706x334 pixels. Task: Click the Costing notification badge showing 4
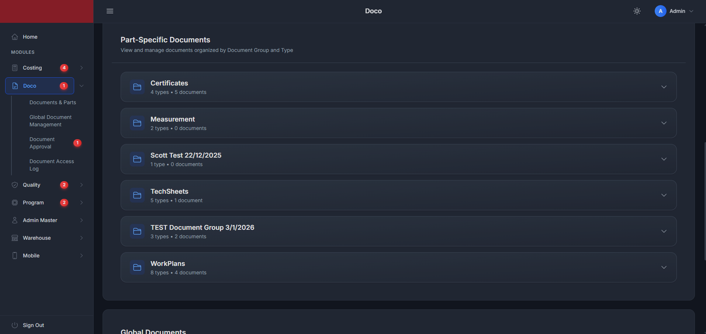tap(64, 68)
